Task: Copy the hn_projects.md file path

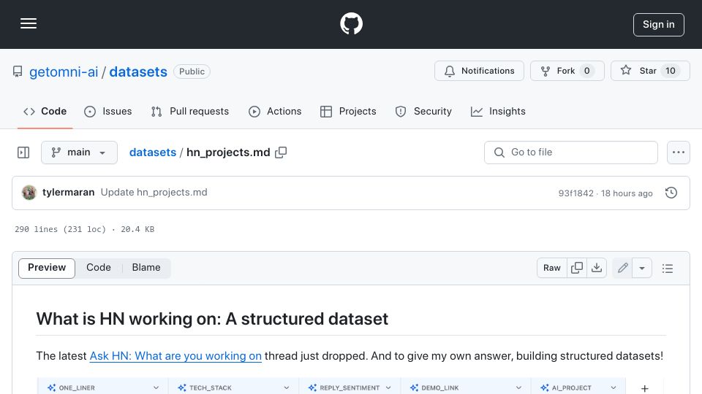Action: (x=281, y=152)
